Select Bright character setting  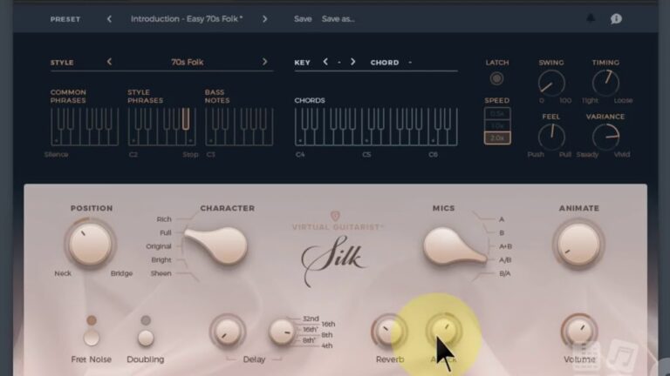[161, 260]
